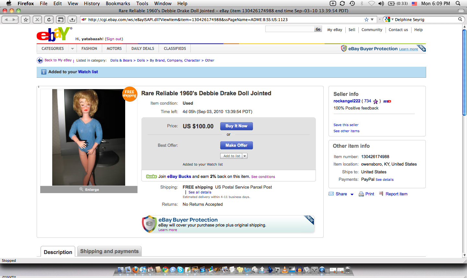Bookmark the page with the toolbar star button
Viewport: 467px width, 278px height.
tap(26, 19)
